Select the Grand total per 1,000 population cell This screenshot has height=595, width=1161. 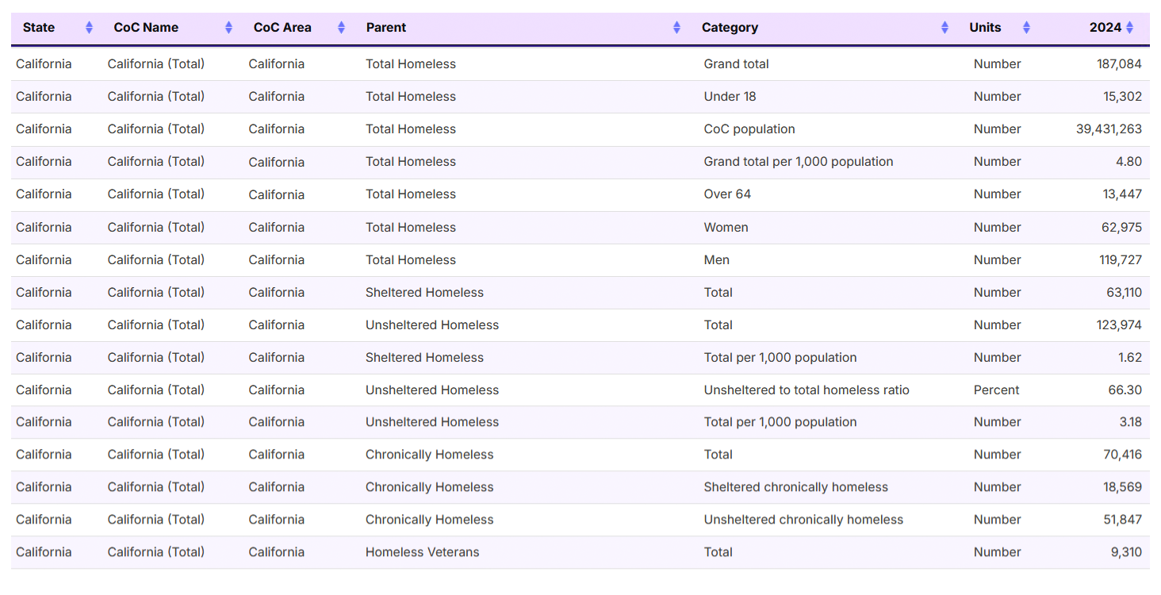[798, 162]
